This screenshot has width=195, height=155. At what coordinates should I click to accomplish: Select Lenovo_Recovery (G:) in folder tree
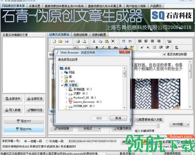[x=87, y=102]
